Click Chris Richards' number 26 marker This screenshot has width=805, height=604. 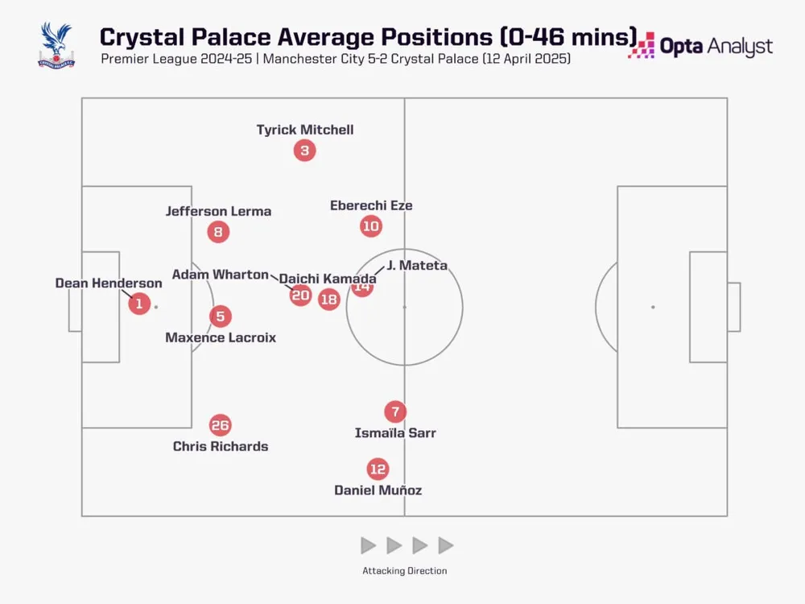click(220, 425)
